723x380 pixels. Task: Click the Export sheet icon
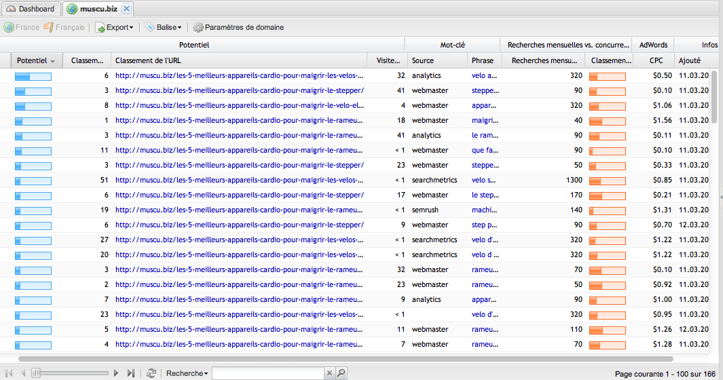pyautogui.click(x=100, y=28)
